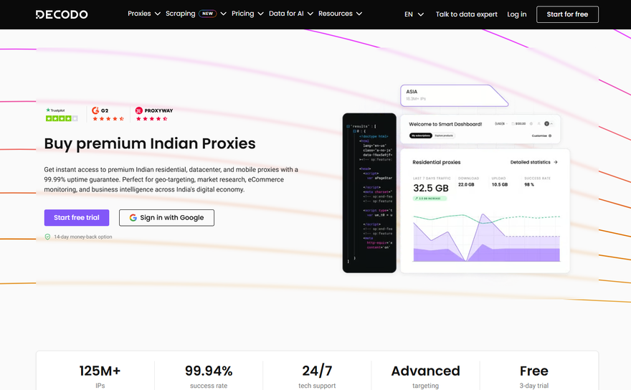Click the 125M+ IPs stat
The image size is (631, 390).
click(100, 376)
